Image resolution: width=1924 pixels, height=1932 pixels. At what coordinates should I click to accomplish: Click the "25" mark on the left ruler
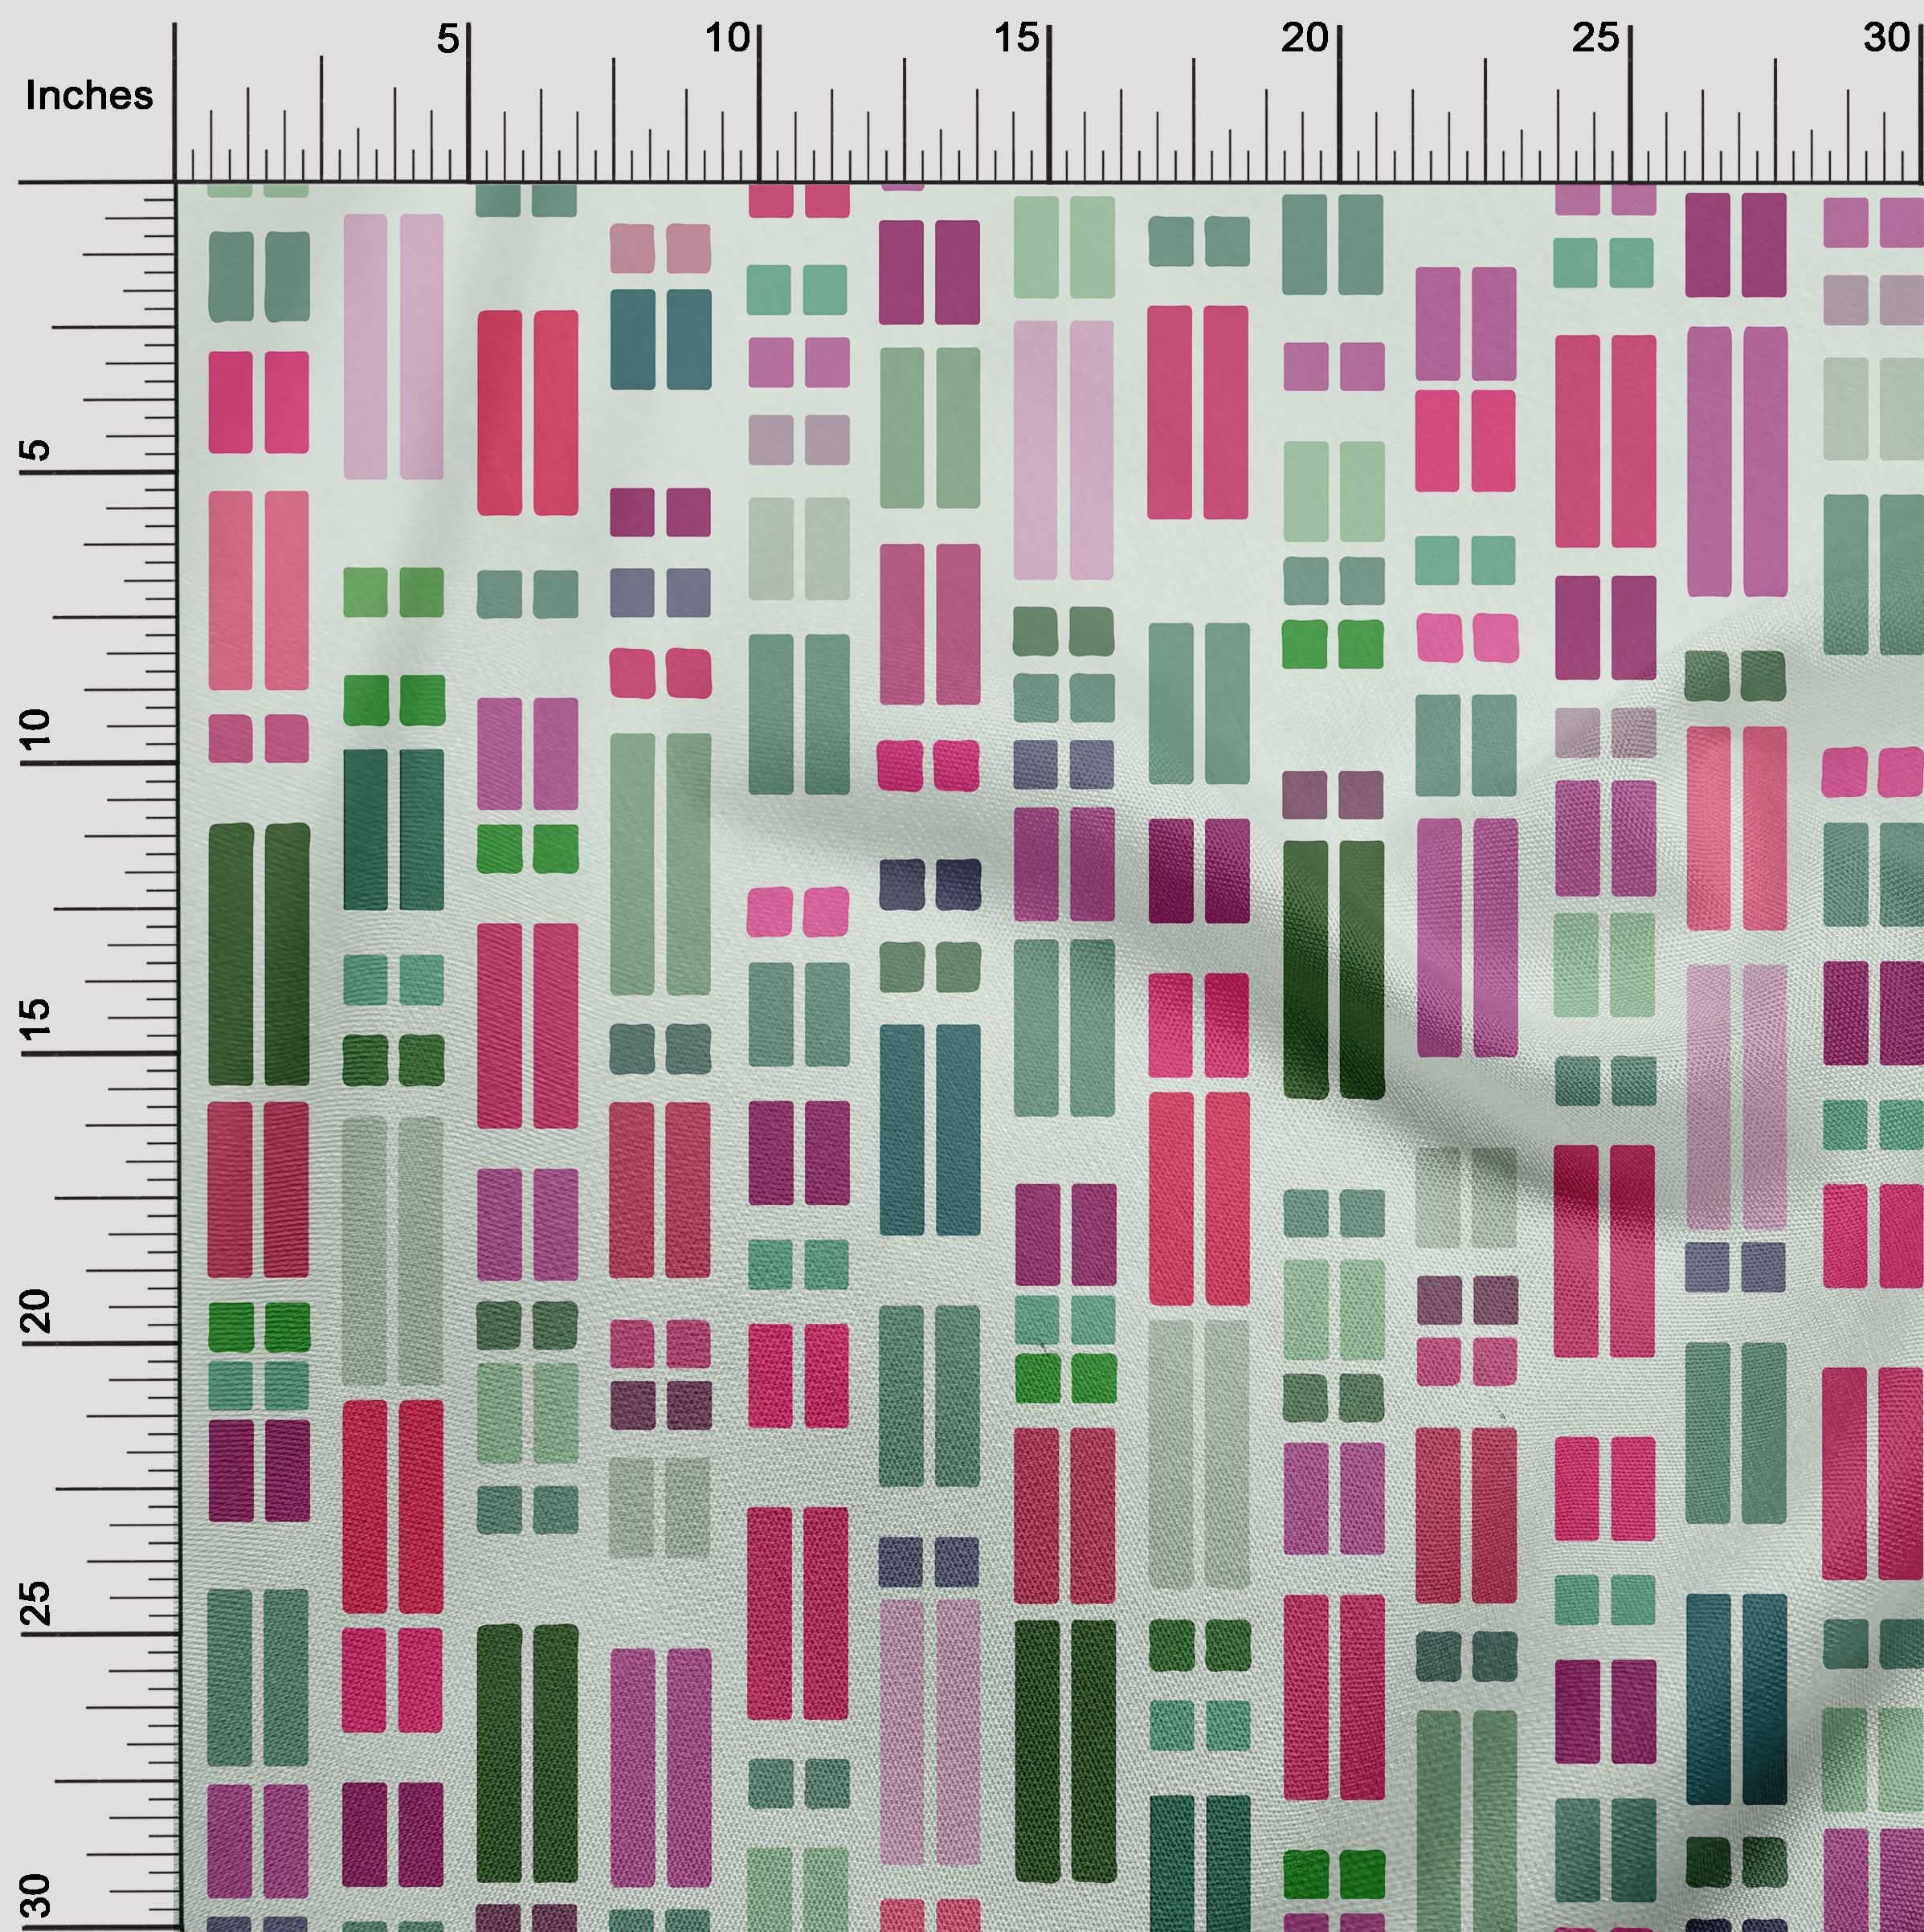tap(35, 1603)
